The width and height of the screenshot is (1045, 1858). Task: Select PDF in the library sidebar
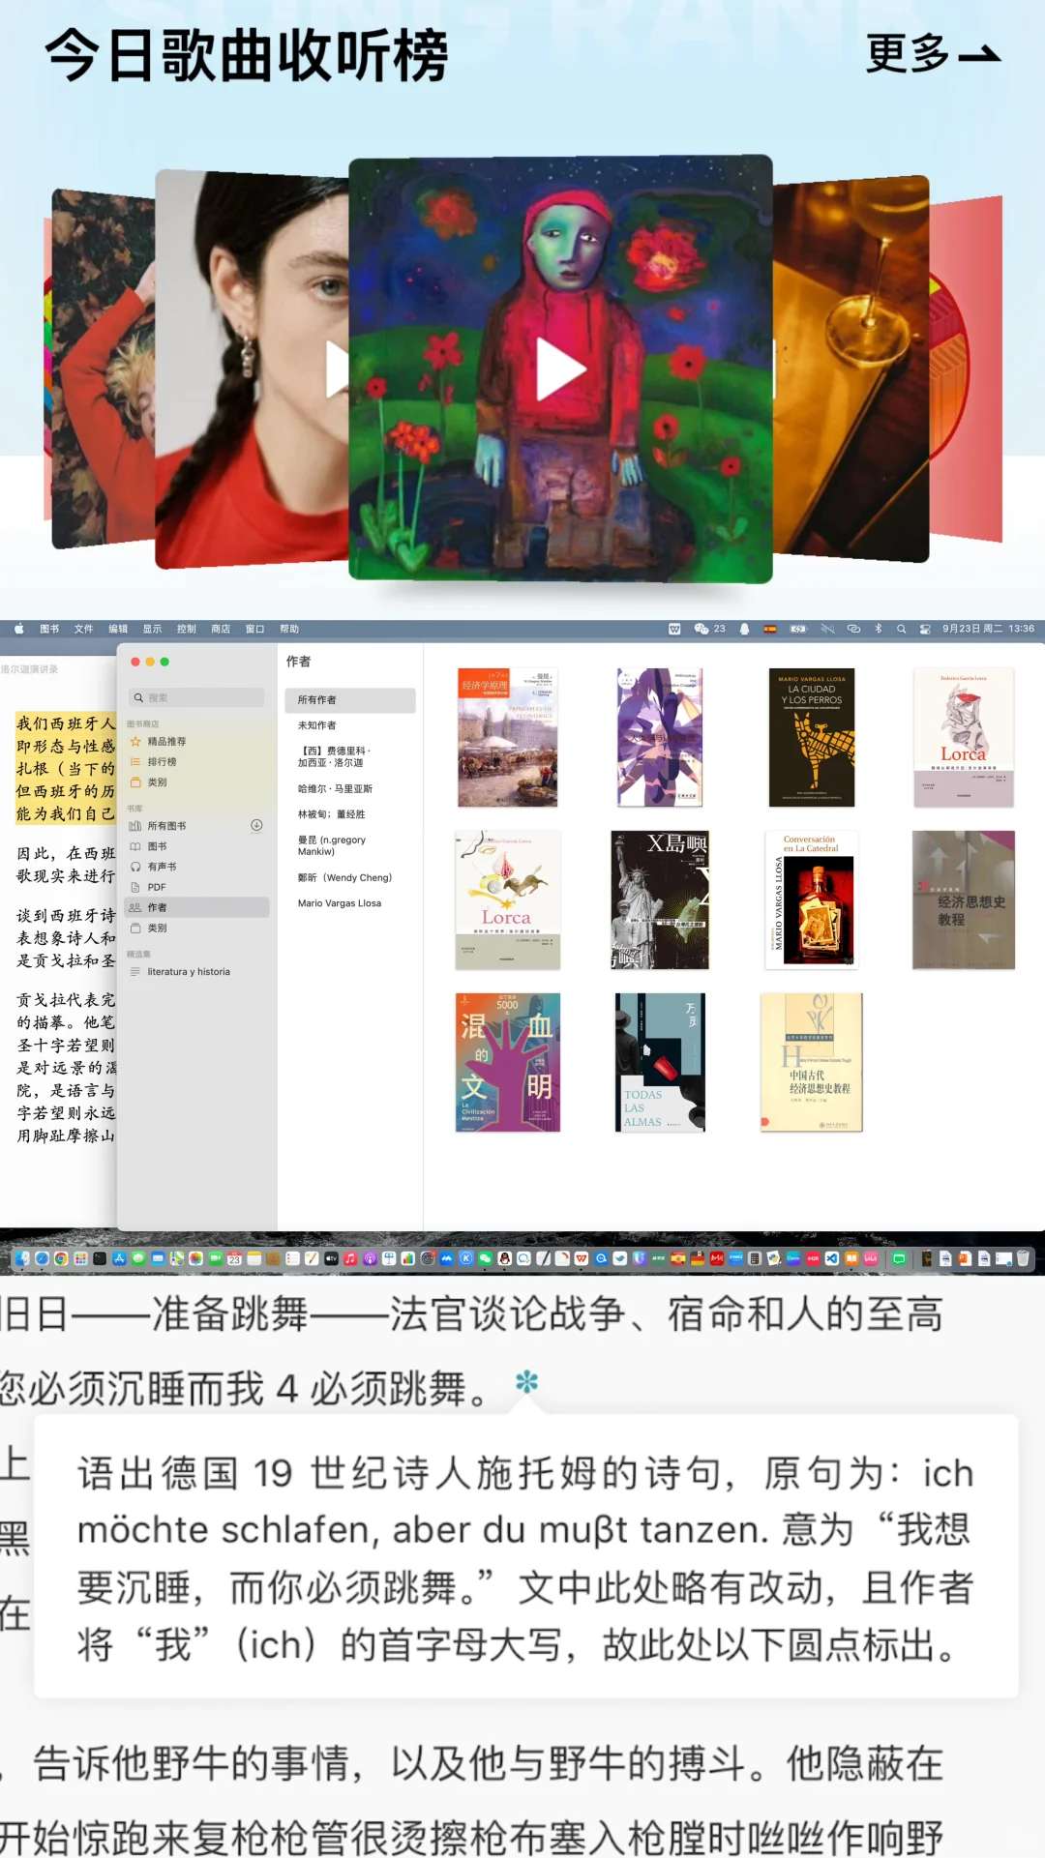[157, 887]
